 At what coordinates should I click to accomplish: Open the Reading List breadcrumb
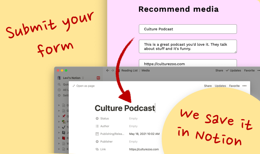pos(129,71)
